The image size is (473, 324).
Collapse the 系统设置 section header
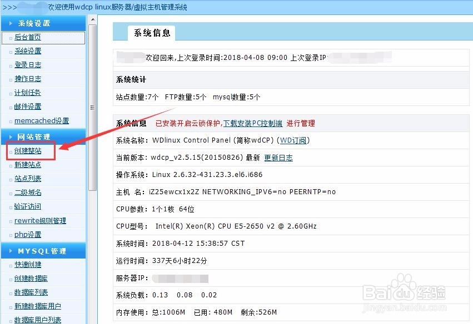coord(43,23)
